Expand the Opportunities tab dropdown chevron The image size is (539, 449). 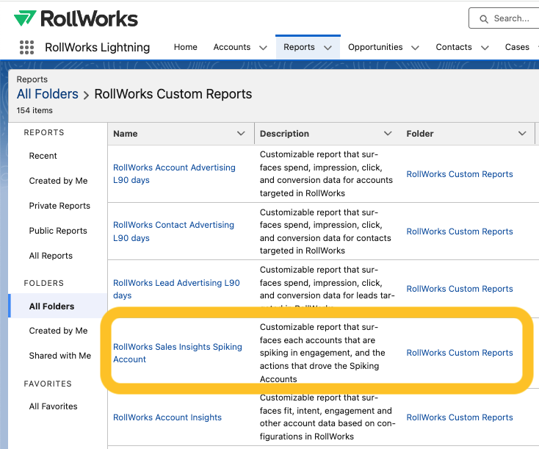click(415, 48)
